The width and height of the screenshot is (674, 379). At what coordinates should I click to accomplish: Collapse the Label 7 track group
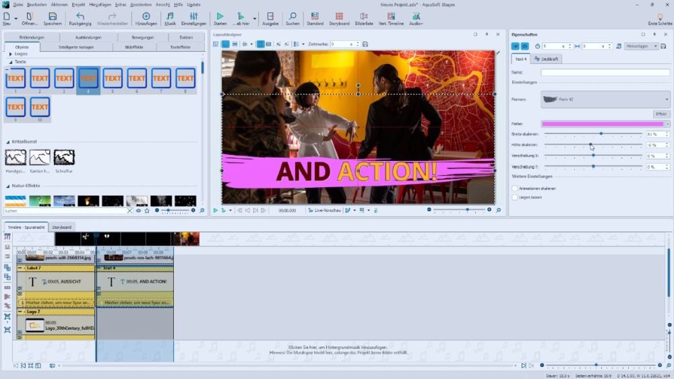[20, 268]
